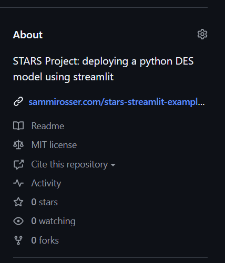The height and width of the screenshot is (263, 225).
Task: Open the About settings gear icon
Action: point(202,34)
